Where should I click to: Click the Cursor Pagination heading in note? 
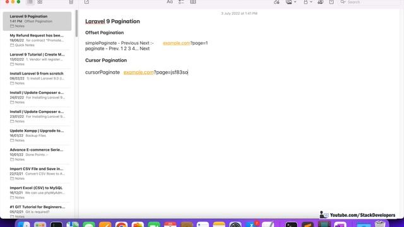[x=106, y=61]
